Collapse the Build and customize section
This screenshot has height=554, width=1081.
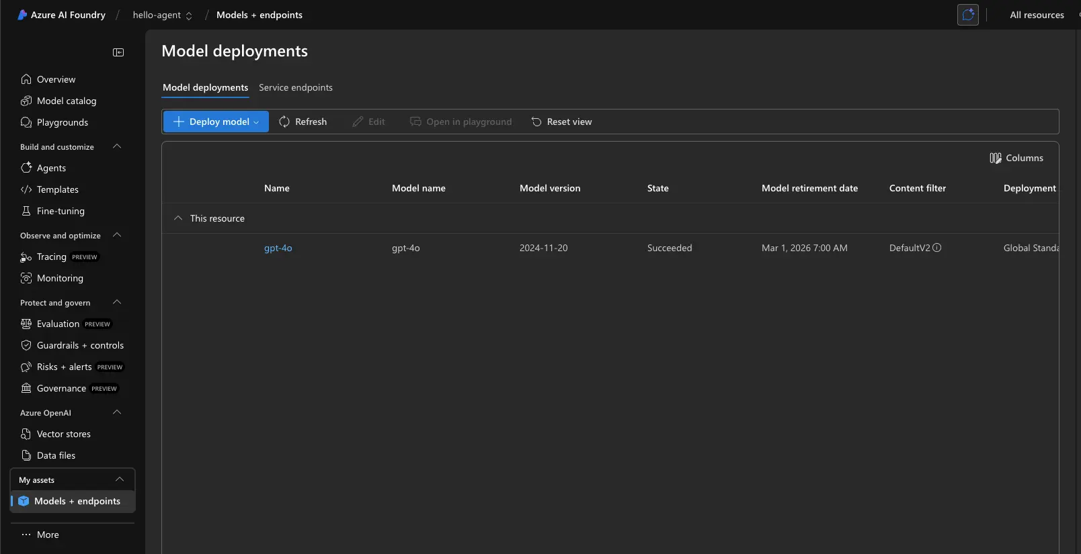[117, 146]
